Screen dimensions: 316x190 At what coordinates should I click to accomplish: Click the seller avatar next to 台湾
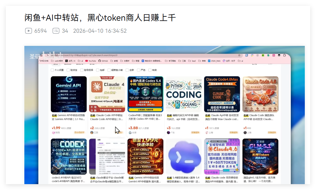tap(130, 133)
